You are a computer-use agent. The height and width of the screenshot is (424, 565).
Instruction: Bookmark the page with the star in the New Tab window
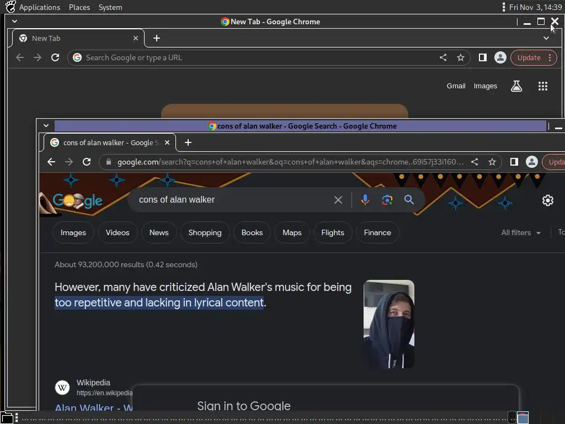point(461,57)
